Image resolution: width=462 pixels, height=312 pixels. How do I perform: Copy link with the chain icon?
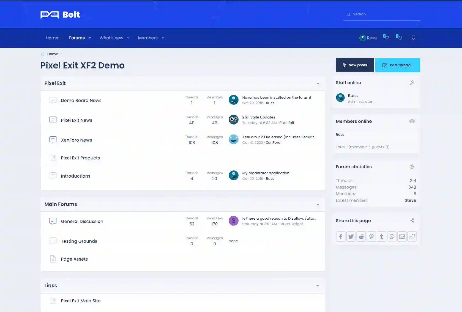412,236
